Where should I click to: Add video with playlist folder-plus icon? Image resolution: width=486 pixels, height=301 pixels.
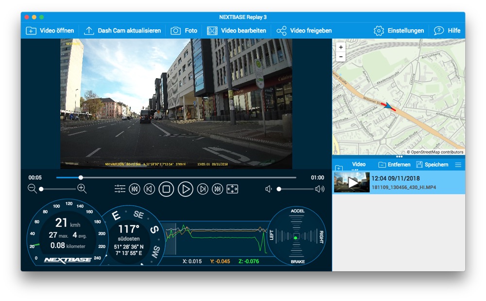point(339,168)
